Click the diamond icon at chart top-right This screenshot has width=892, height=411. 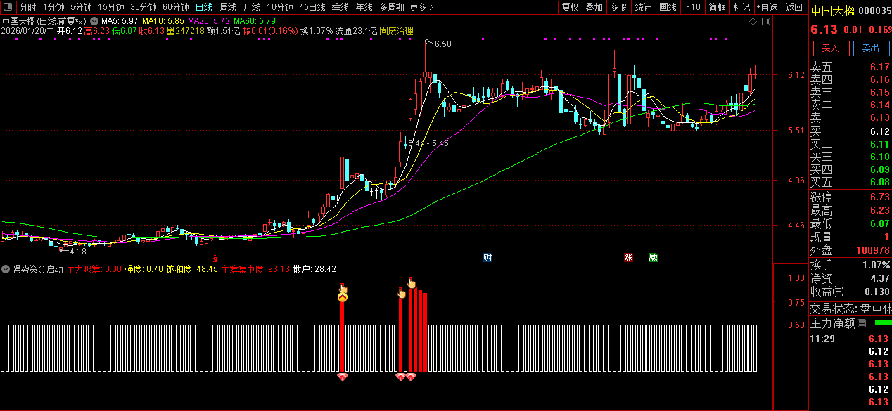(x=753, y=22)
